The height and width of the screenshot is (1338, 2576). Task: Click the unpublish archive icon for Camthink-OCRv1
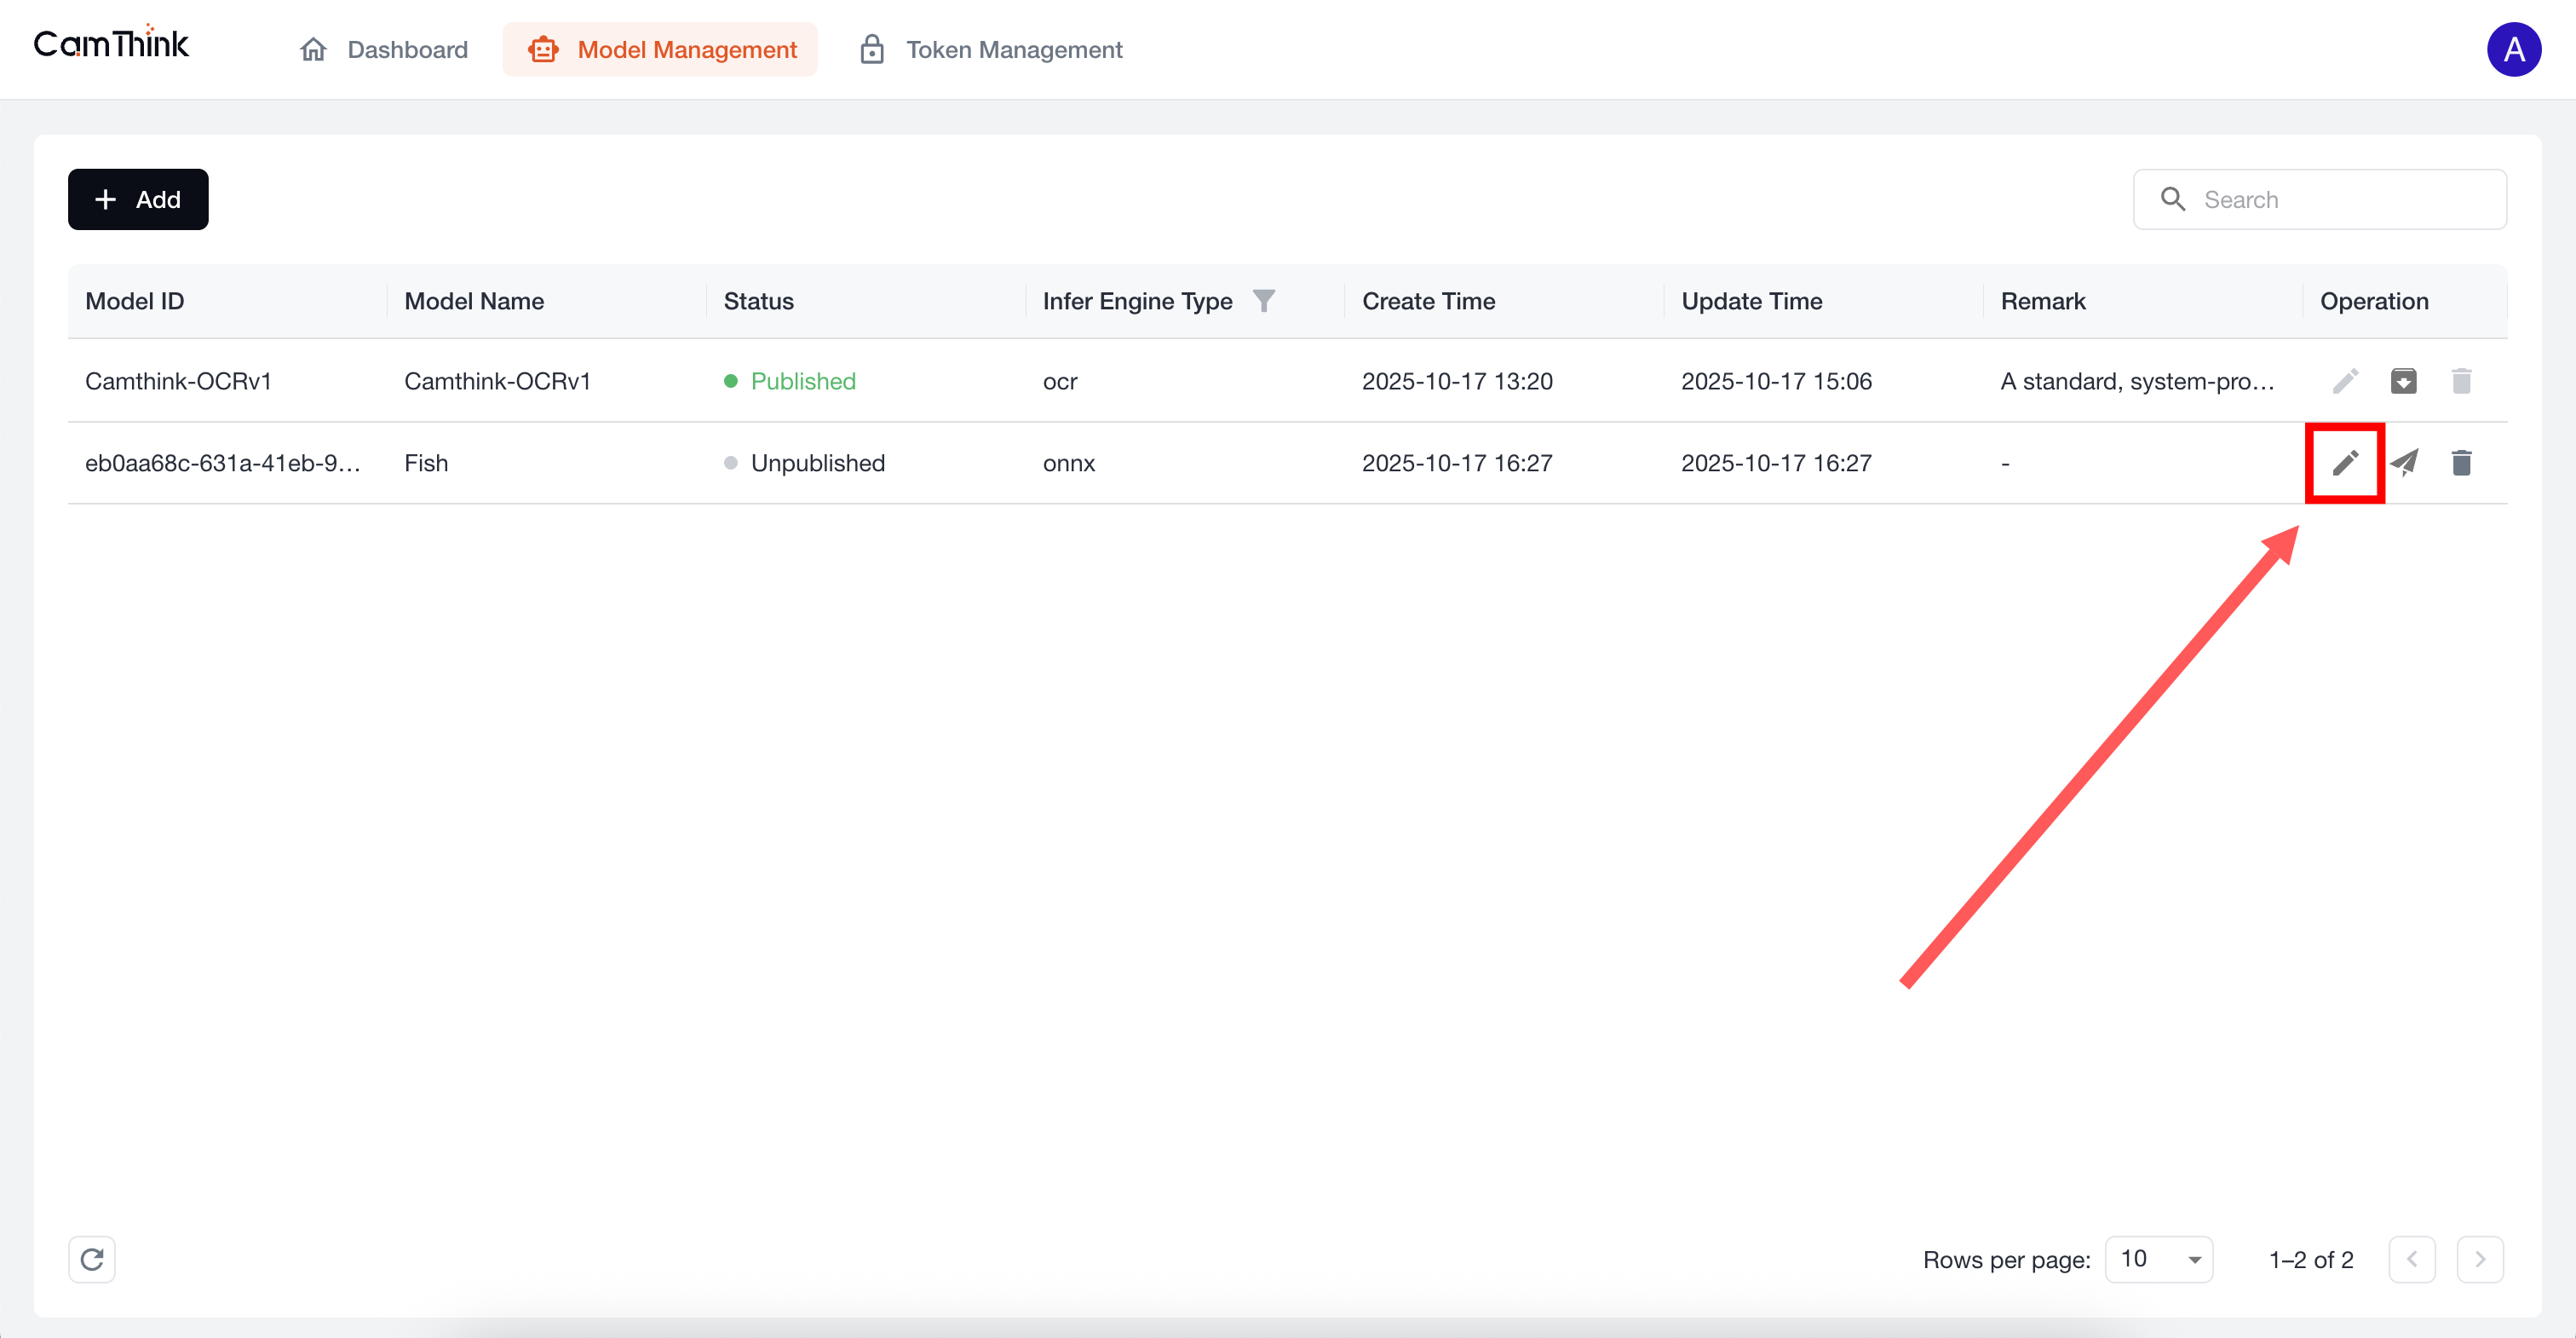(2403, 381)
